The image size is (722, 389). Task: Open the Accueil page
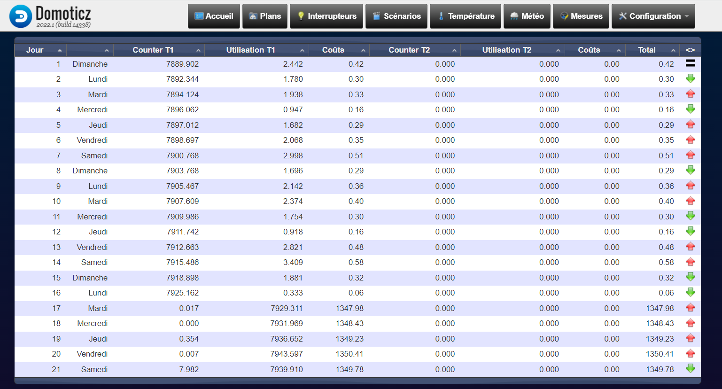(x=214, y=16)
